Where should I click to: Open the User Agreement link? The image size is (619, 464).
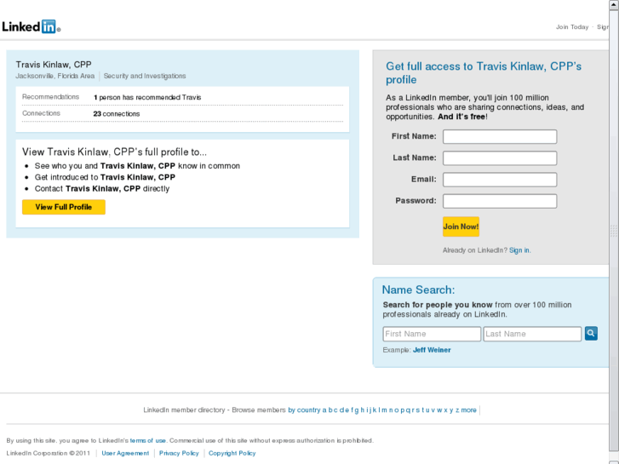pos(125,453)
